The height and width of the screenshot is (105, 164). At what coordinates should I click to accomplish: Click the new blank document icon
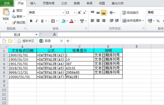[4, 41]
